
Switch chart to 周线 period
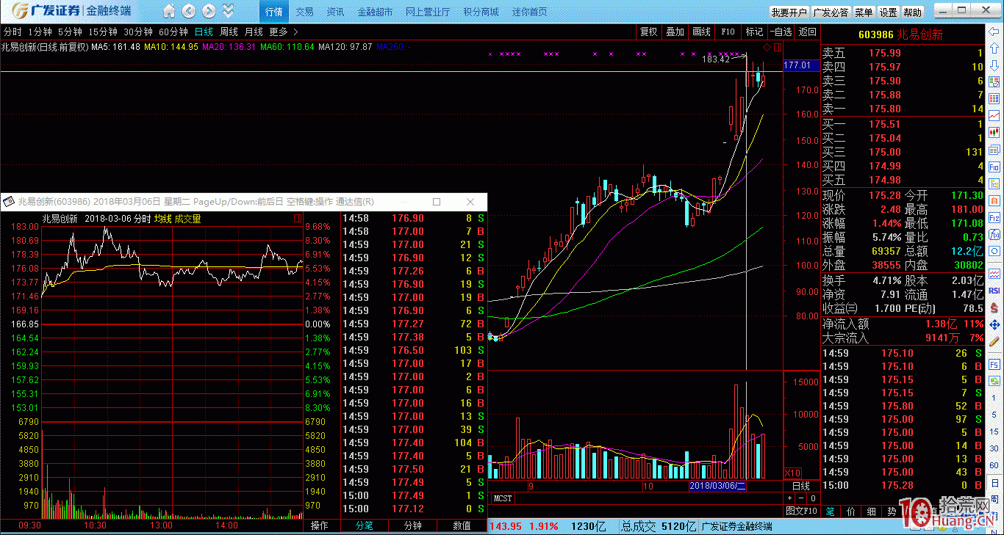click(x=229, y=32)
